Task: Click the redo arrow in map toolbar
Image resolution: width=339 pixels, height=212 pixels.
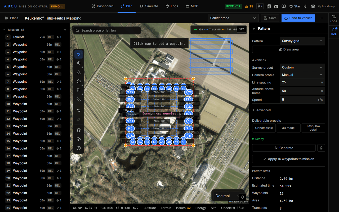Action: [x=79, y=119]
